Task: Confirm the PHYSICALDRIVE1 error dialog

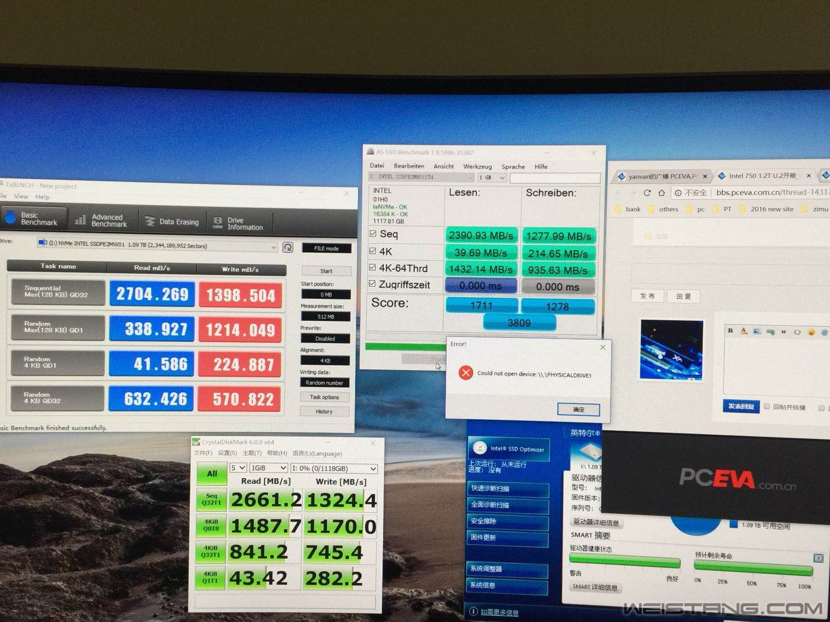Action: (578, 409)
